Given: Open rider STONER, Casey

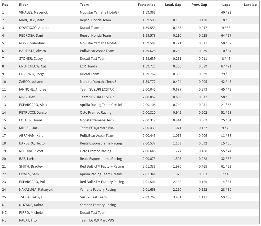Looking at the screenshot, I should [31, 58].
